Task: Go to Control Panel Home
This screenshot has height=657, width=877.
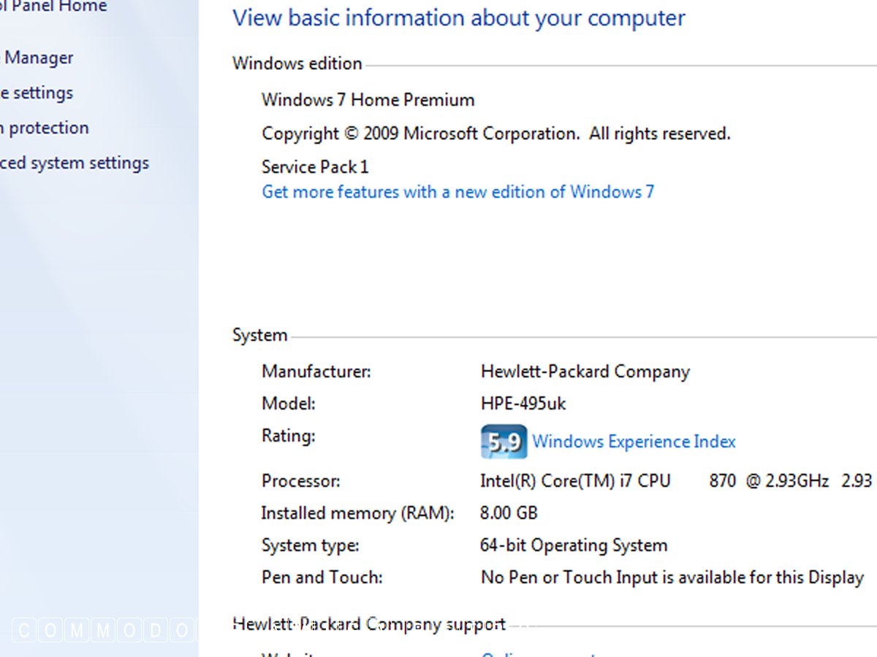Action: tap(53, 7)
